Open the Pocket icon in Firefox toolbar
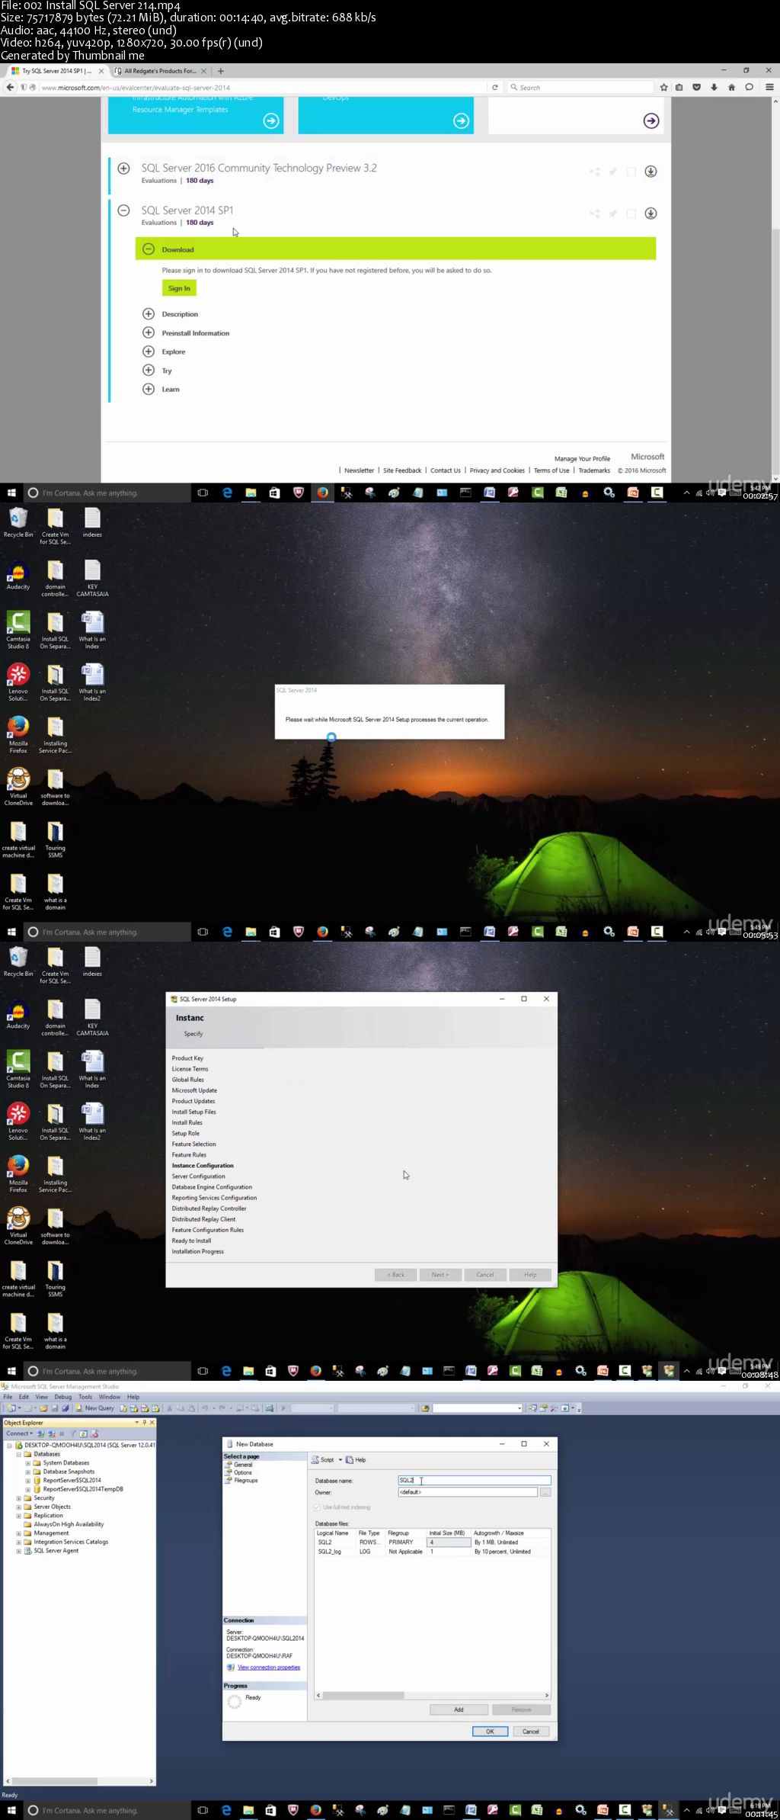This screenshot has width=780, height=1820. (696, 88)
